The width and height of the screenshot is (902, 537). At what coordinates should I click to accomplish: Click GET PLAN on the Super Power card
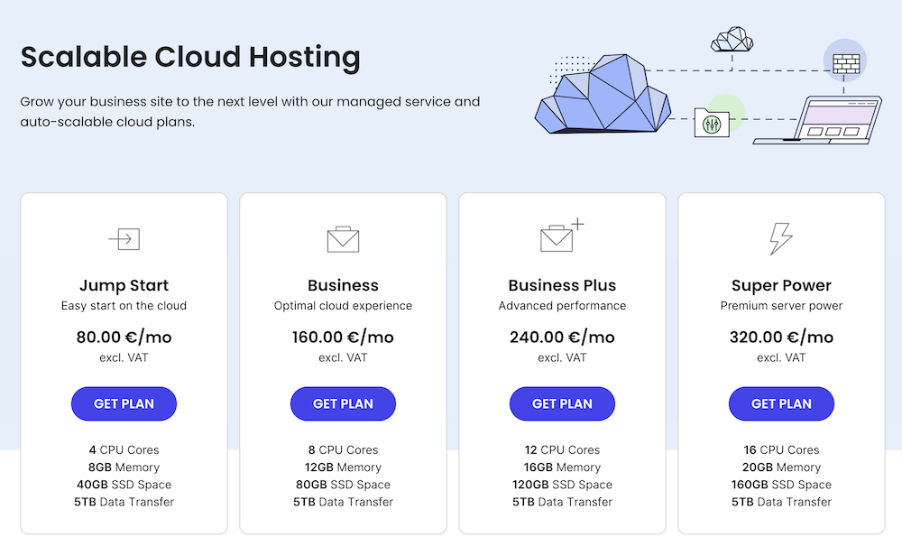(x=781, y=403)
